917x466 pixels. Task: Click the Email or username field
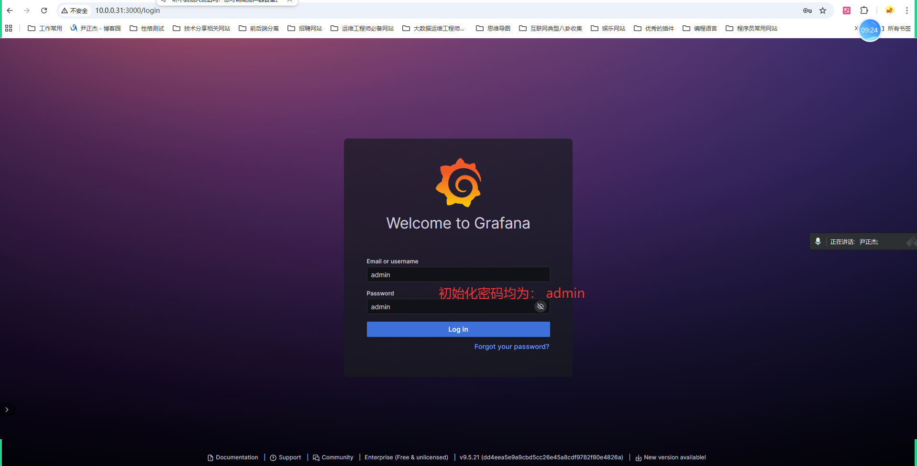click(x=458, y=274)
